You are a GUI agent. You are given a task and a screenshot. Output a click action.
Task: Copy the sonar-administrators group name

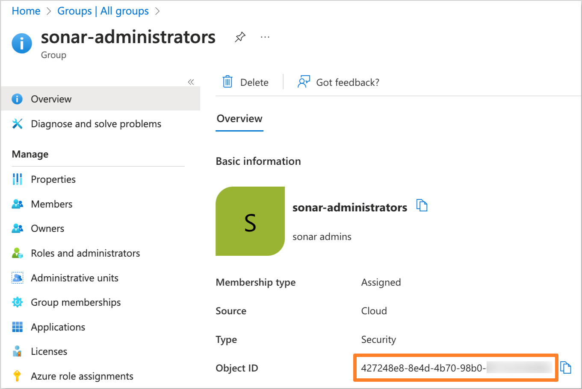tap(422, 206)
